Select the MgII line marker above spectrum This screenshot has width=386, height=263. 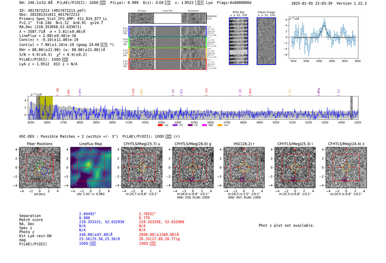click(x=318, y=91)
